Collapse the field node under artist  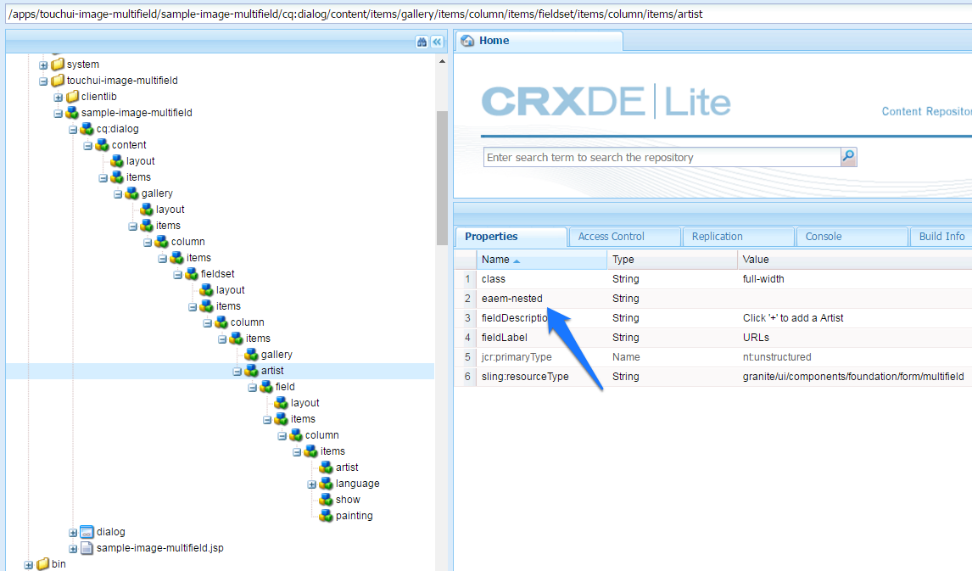(252, 387)
